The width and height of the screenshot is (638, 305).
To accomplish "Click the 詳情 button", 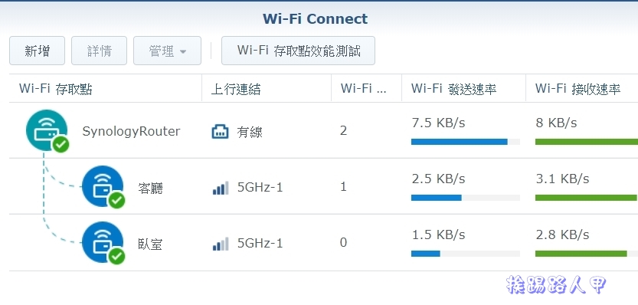I will point(100,51).
